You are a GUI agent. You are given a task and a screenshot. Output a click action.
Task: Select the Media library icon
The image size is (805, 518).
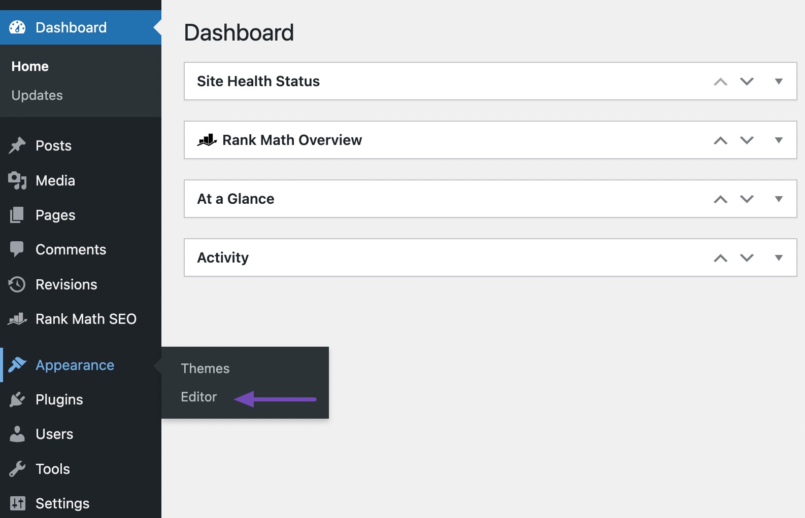17,180
